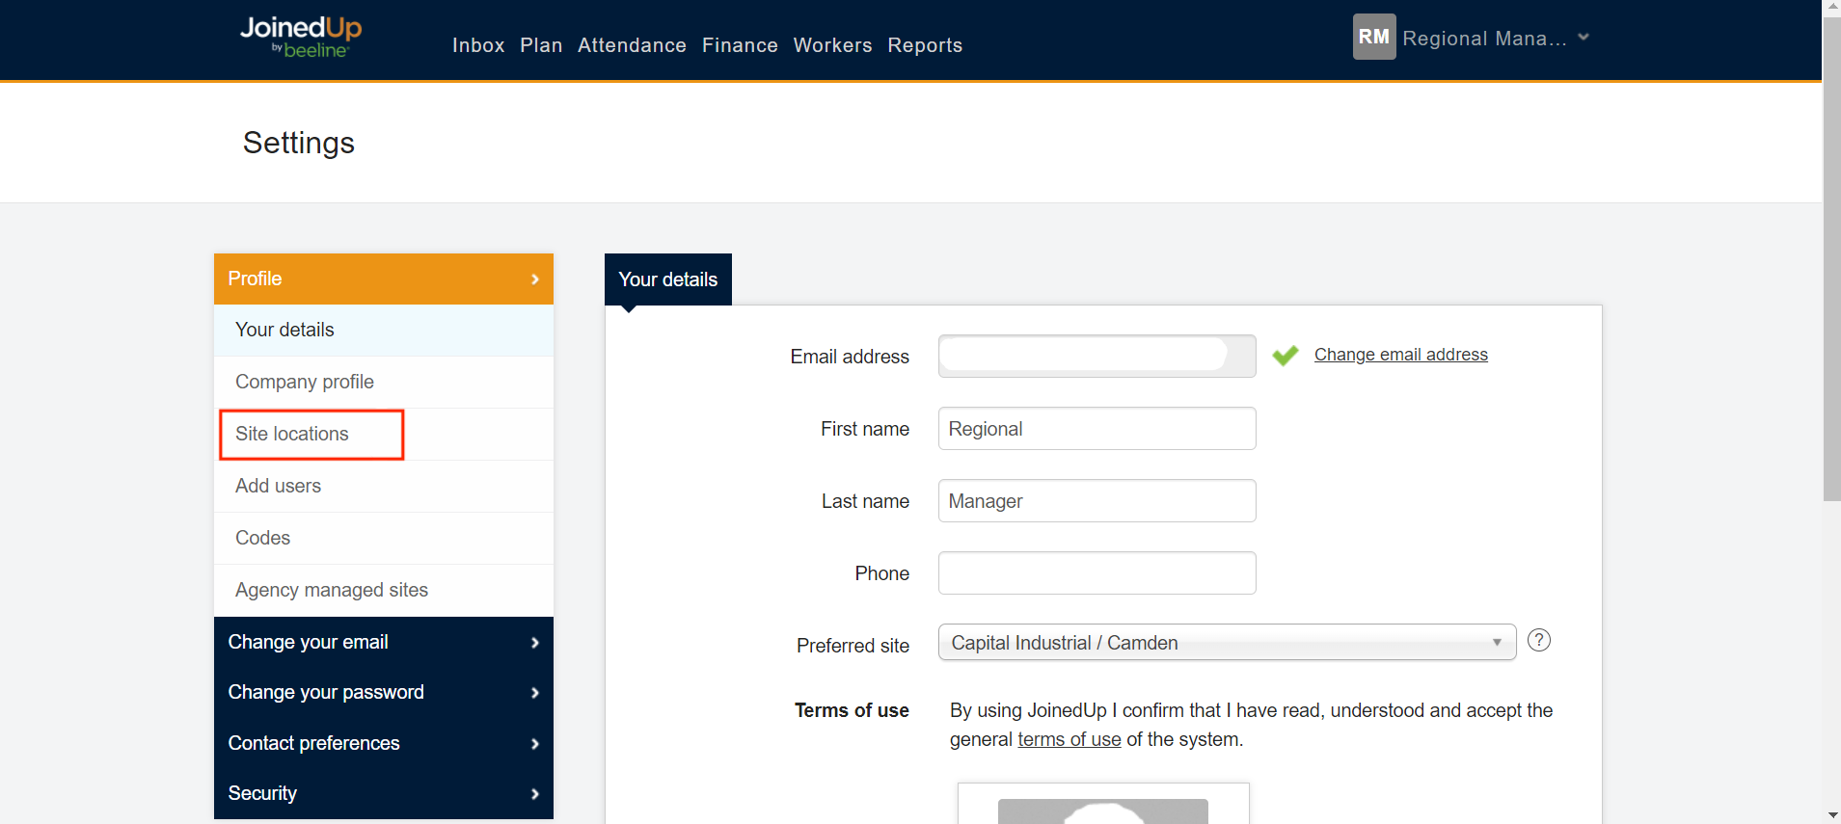Open the Inbox menu
Image resolution: width=1841 pixels, height=824 pixels.
[478, 45]
